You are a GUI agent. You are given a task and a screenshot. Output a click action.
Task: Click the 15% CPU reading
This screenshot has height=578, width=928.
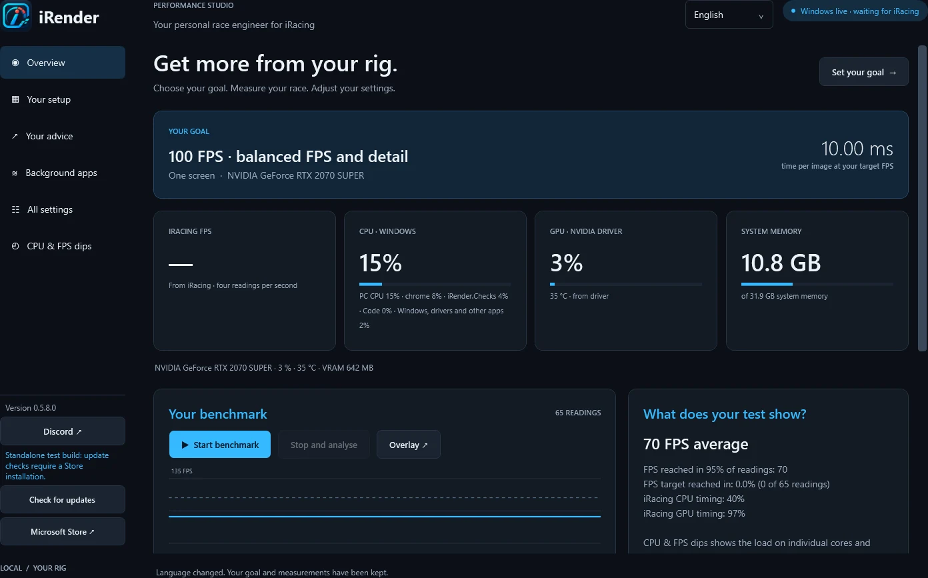coord(381,263)
